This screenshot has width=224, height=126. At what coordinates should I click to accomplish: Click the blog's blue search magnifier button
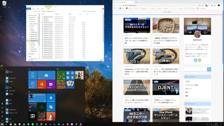click(209, 69)
